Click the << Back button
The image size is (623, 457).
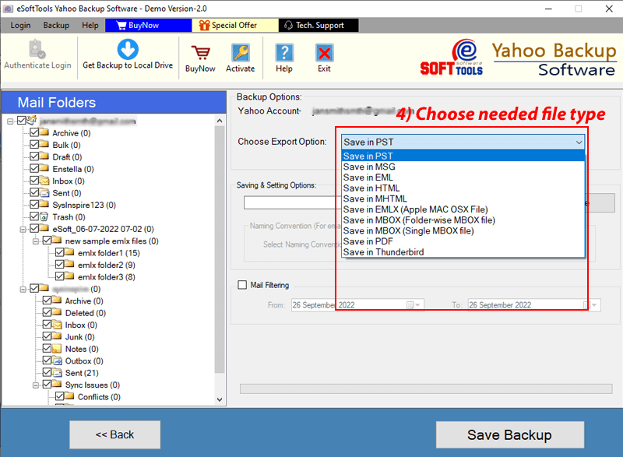114,434
